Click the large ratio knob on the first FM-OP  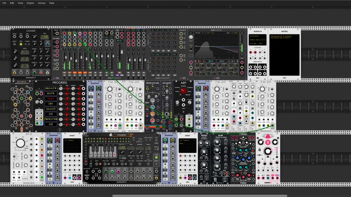[110, 89]
